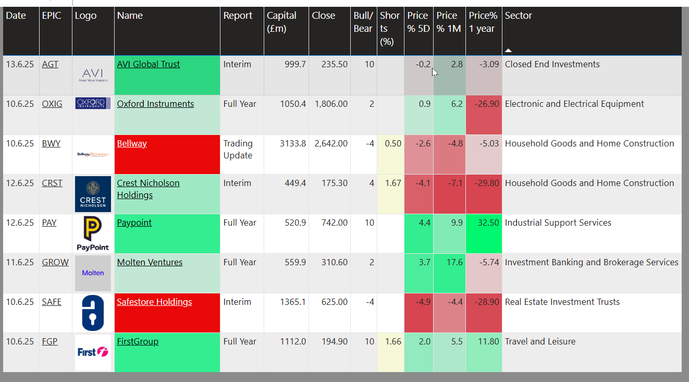This screenshot has width=689, height=382.
Task: Sort by Capital (£m) column header
Action: (x=287, y=31)
